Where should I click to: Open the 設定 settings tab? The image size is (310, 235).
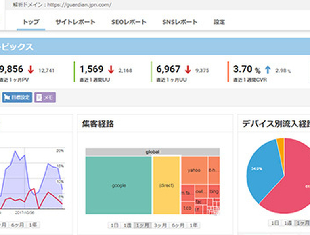coord(219,22)
